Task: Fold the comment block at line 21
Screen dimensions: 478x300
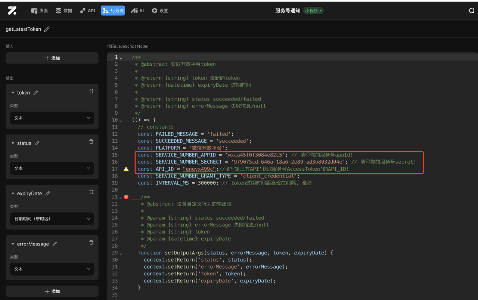Action: (x=121, y=197)
